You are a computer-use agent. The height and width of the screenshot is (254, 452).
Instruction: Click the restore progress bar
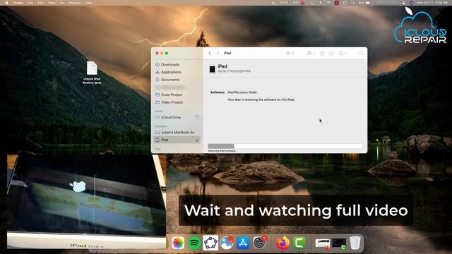pos(285,146)
